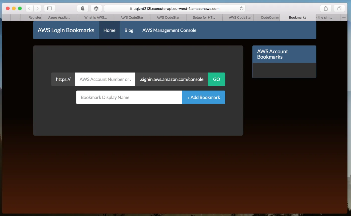Click the .signin.aws.amazon.com/console suffix text

[172, 79]
